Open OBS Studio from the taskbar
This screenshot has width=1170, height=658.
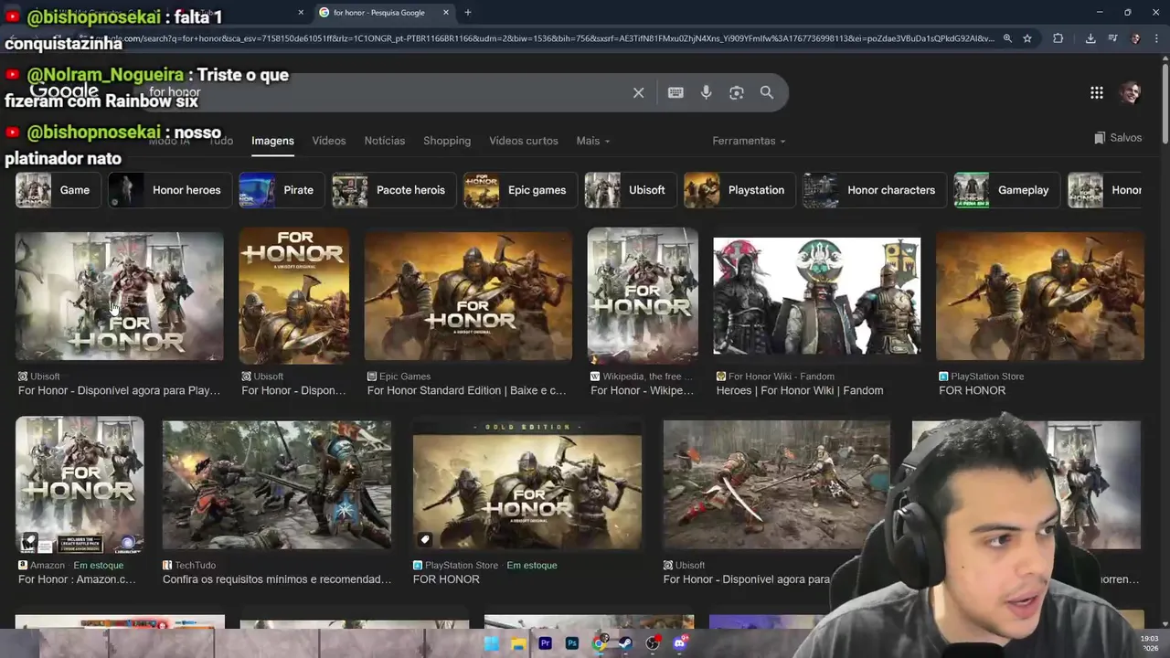coord(653,643)
